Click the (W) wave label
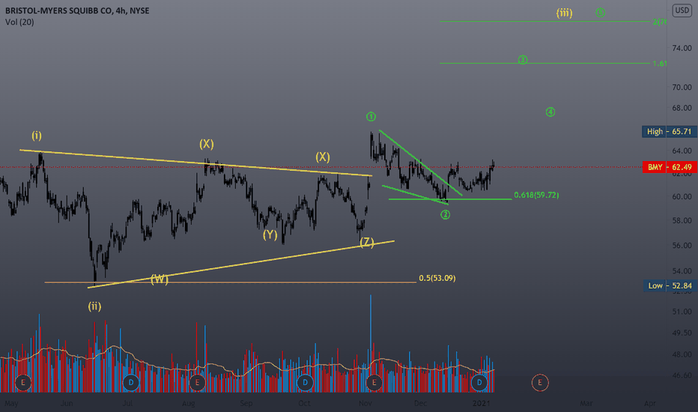The height and width of the screenshot is (412, 698). pos(160,279)
